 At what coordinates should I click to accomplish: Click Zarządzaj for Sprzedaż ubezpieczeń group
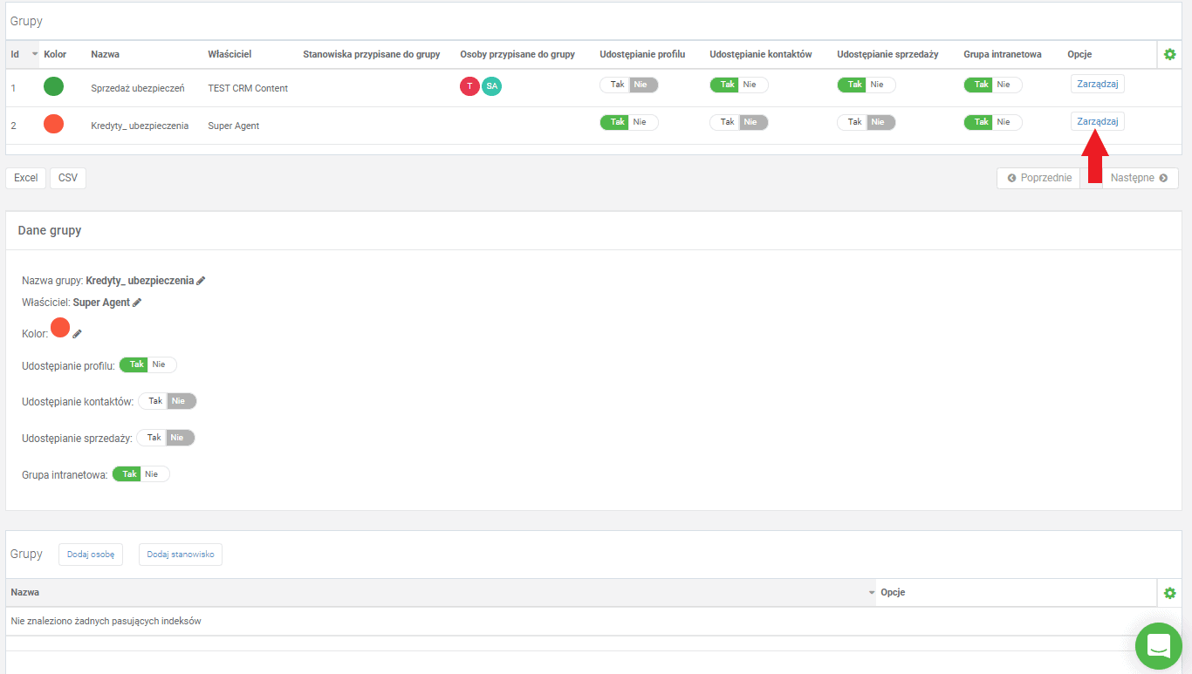click(x=1097, y=85)
